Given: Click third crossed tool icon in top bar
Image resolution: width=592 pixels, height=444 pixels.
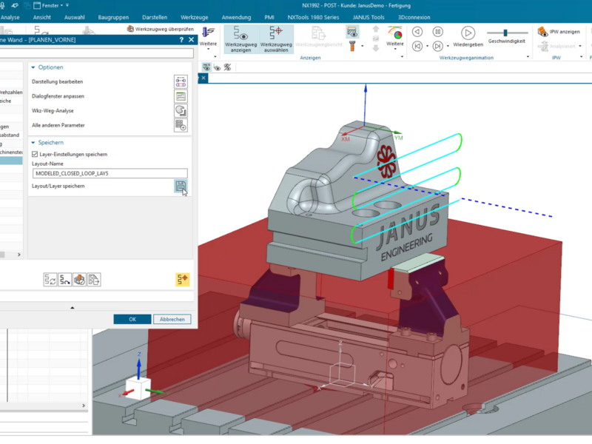Looking at the screenshot, I should [x=227, y=67].
